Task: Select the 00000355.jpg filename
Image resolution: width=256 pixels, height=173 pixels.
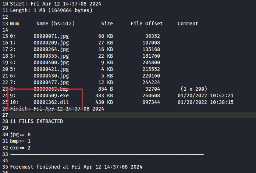Action: pos(51,56)
